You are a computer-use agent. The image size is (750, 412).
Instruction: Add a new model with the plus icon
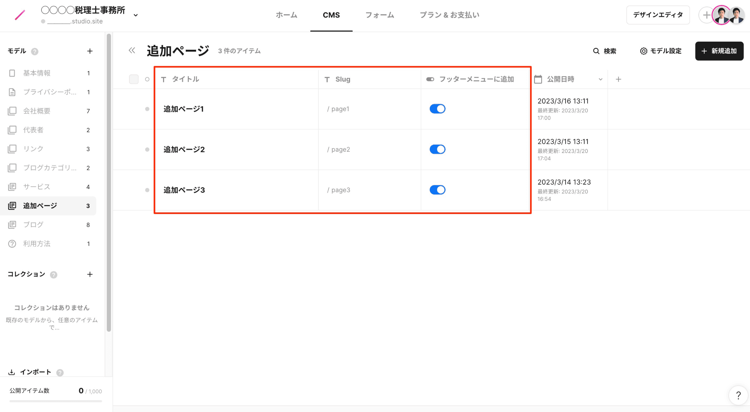[x=90, y=51]
